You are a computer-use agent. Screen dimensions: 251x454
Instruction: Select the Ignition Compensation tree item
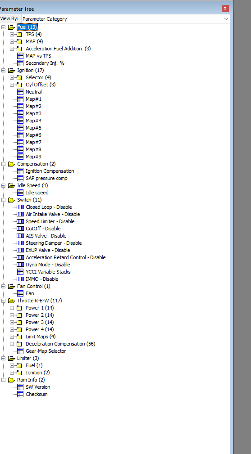pos(50,171)
